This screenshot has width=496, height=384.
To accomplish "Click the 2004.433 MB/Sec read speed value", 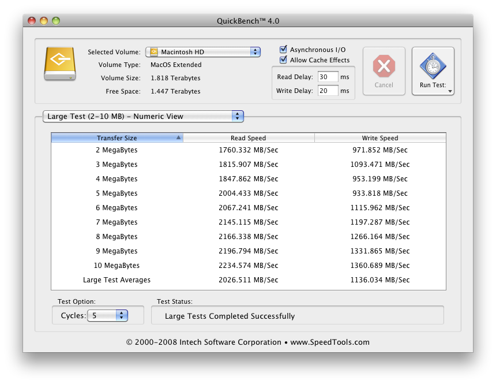I will [x=249, y=193].
